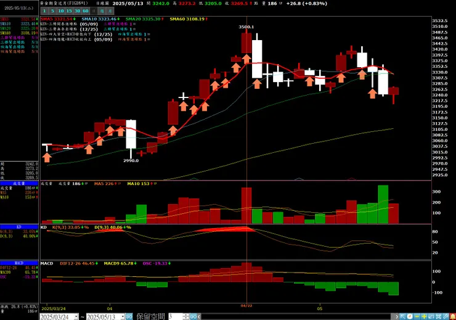Open start date 2025/03/24 dropdown arrow
Screen dimensions: 456x320
pos(76,316)
